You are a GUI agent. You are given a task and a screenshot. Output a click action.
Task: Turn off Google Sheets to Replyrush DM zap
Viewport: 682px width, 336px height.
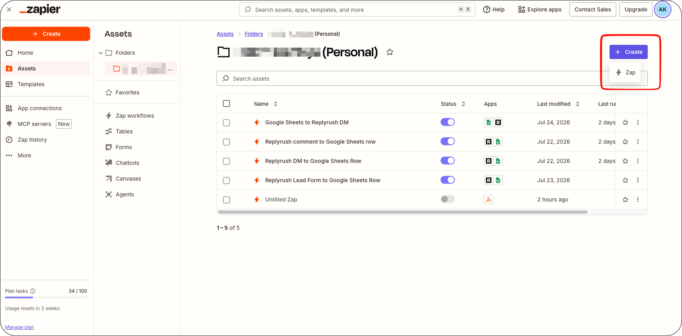click(448, 122)
